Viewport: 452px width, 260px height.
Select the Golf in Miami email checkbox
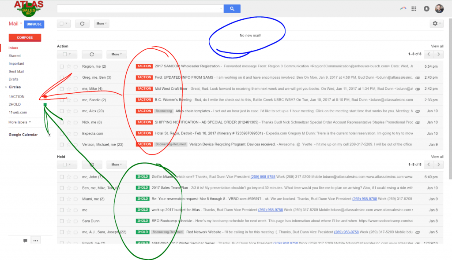coord(62,177)
